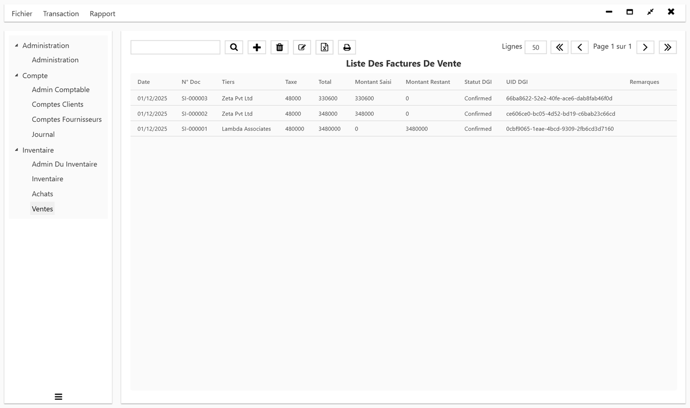The image size is (690, 408).
Task: Add a new sales invoice with the plus icon
Action: (257, 47)
